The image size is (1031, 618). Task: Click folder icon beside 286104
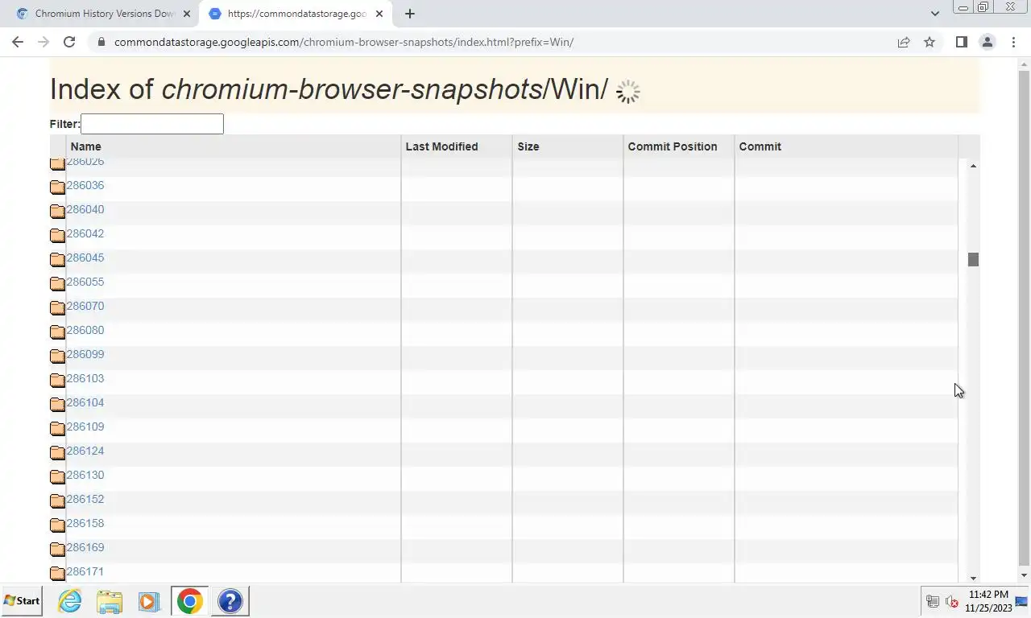[x=57, y=405]
